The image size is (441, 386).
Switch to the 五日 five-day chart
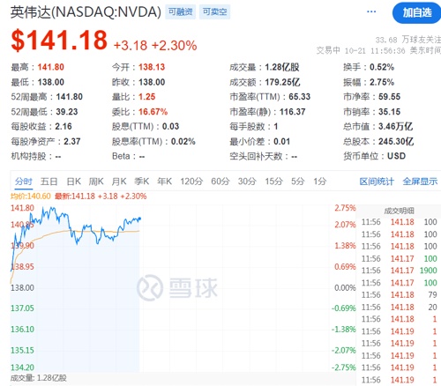[49, 182]
